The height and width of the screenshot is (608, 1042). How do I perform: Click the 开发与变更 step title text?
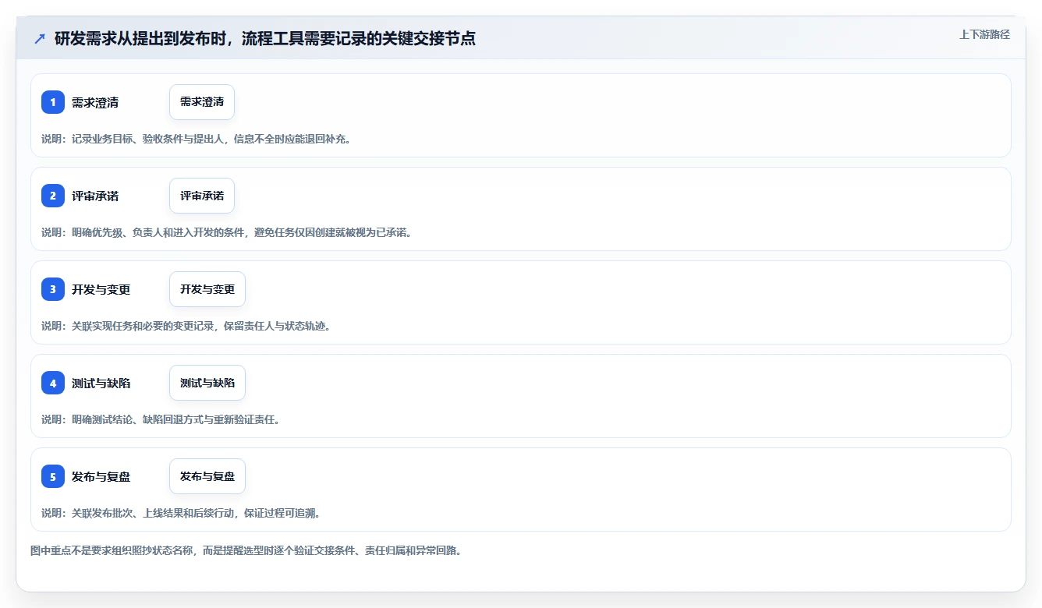[101, 289]
